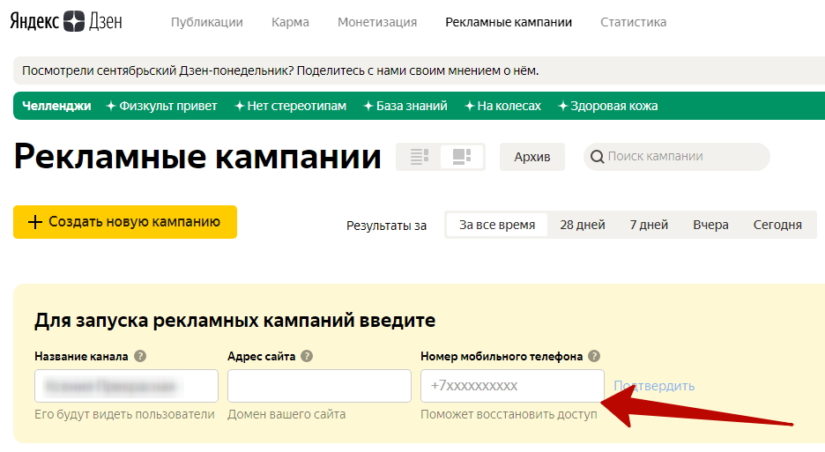Switch to list view layout icon
Image resolution: width=825 pixels, height=452 pixels.
coord(420,157)
